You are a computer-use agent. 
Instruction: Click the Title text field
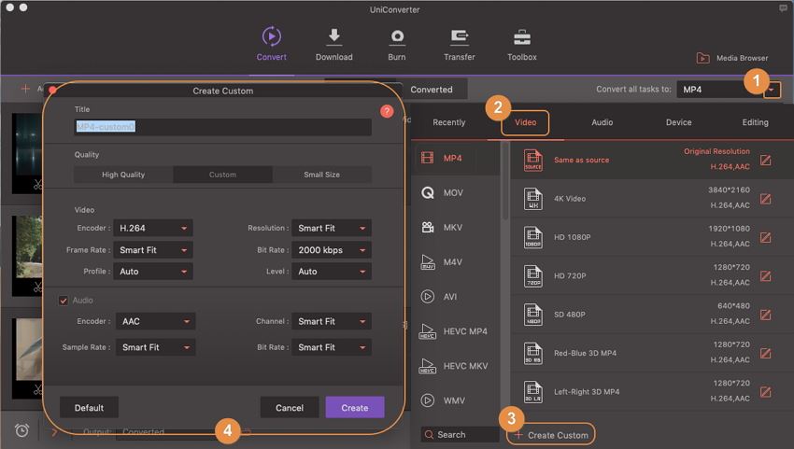coord(222,127)
